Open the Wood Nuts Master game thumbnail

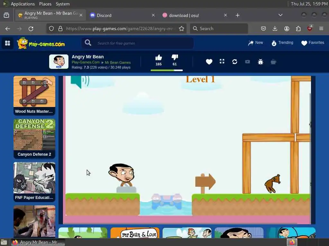34,95
